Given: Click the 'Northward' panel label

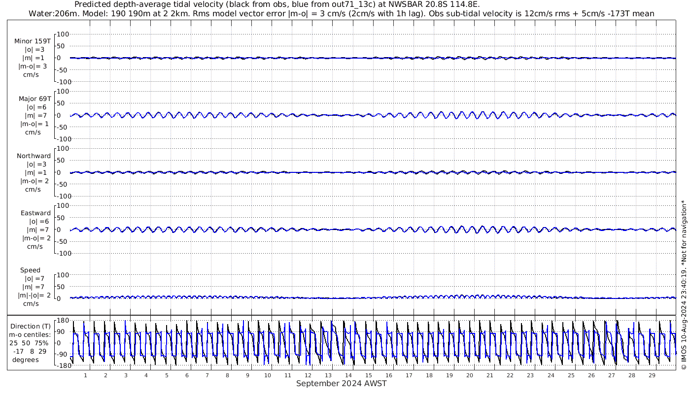Looking at the screenshot, I should (34, 156).
